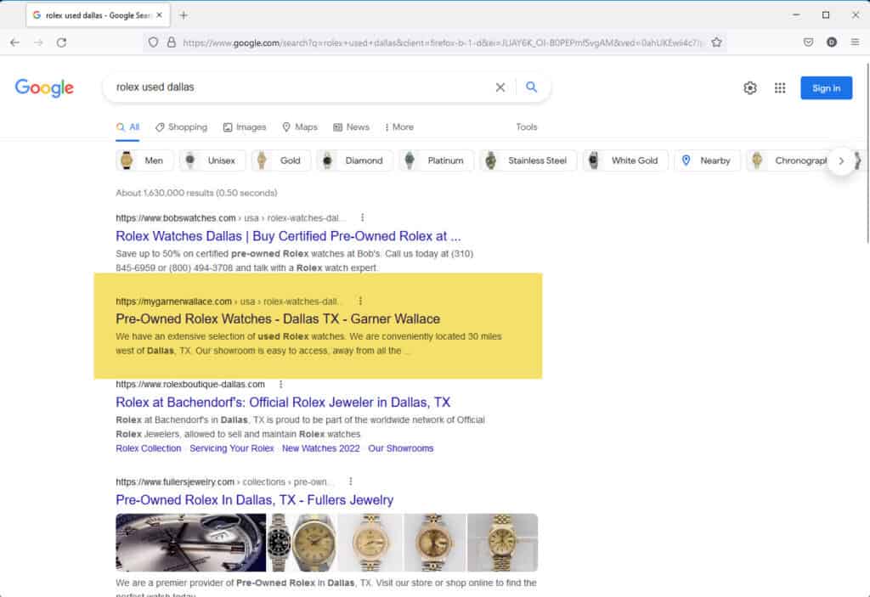Select the rolex used dallas browser tab
The height and width of the screenshot is (597, 870).
tap(99, 15)
